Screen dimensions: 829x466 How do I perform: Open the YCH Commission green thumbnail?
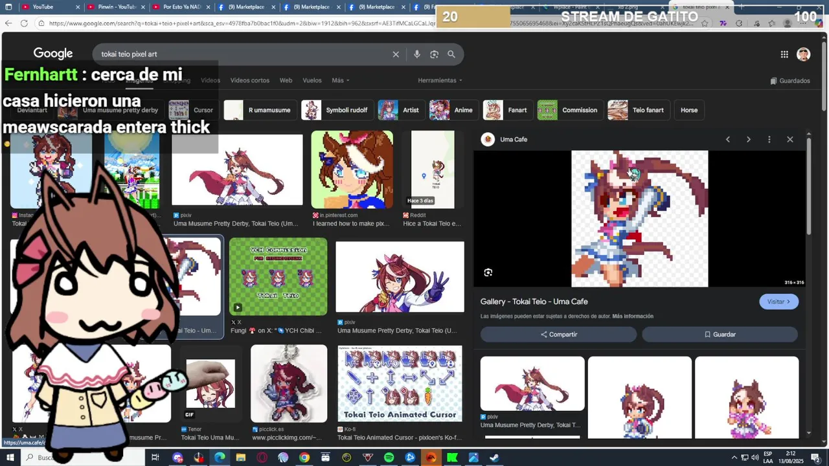click(x=278, y=276)
